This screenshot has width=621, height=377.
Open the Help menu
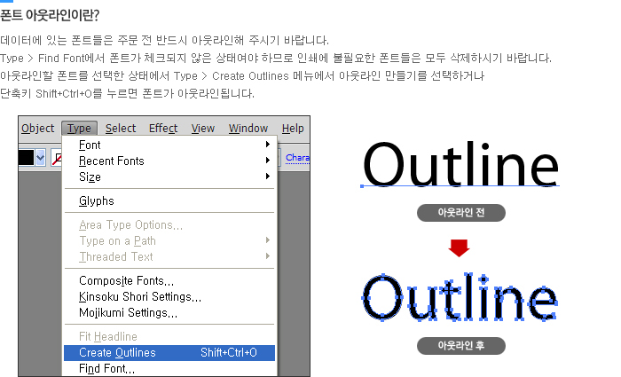[x=292, y=128]
